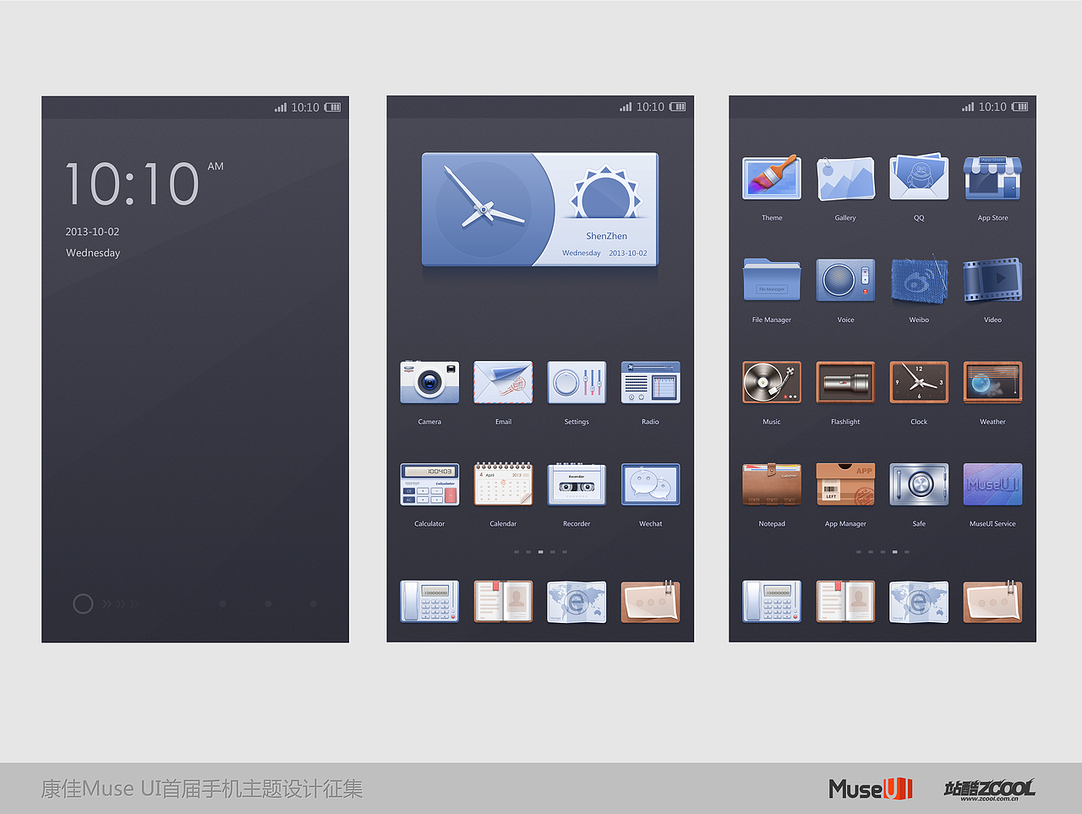This screenshot has width=1082, height=814.
Task: Open contacts book dock icon in right screen
Action: pyautogui.click(x=845, y=601)
